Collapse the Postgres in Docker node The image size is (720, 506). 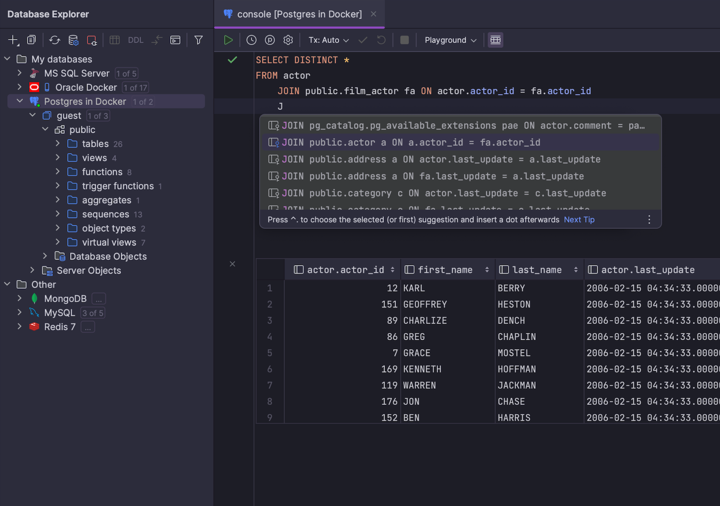pos(20,101)
